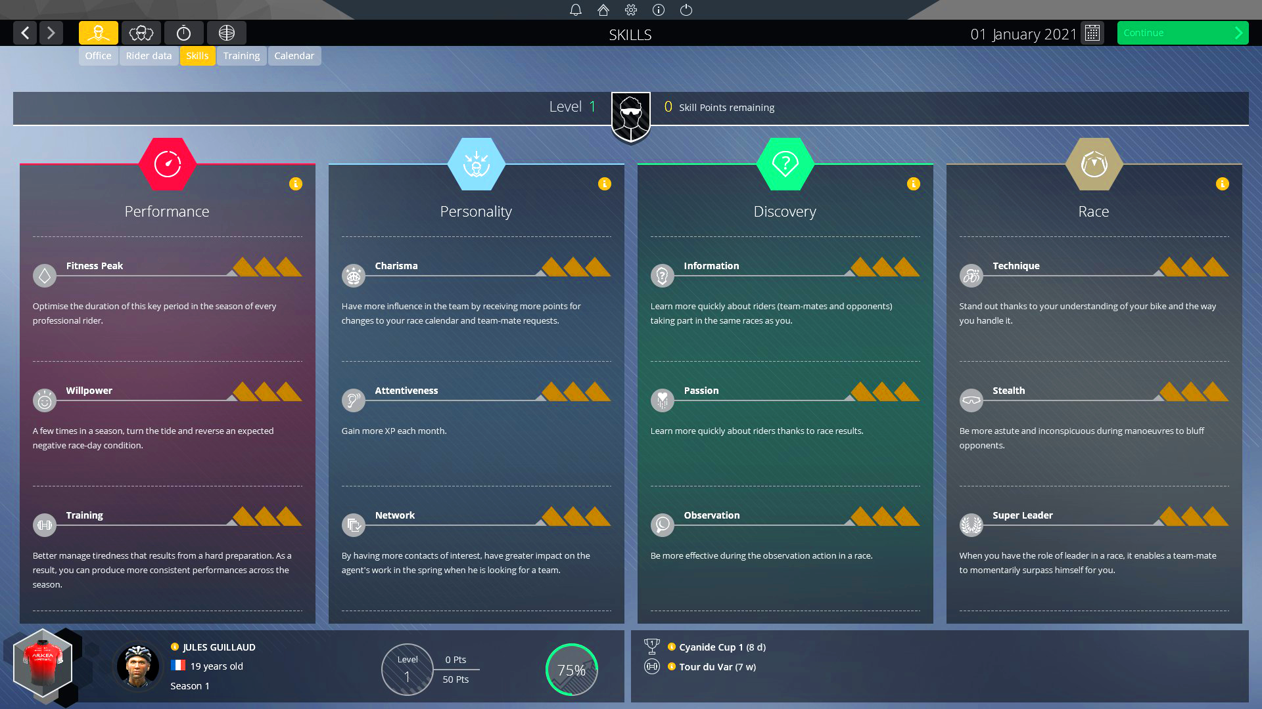The image size is (1262, 709).
Task: Toggle the settings gear icon
Action: point(630,10)
